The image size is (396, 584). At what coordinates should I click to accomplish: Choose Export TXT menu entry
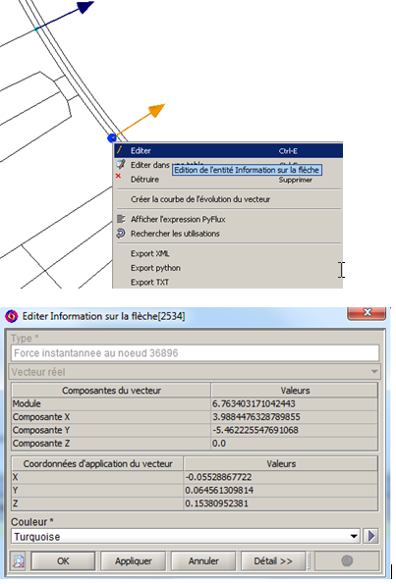coord(149,283)
